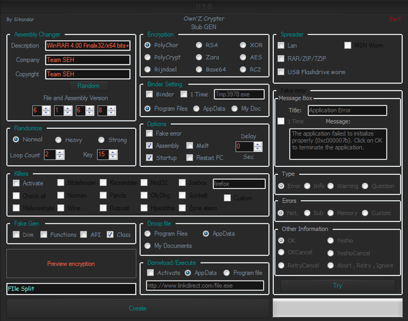Choose the AES encryption radio button

pos(243,58)
